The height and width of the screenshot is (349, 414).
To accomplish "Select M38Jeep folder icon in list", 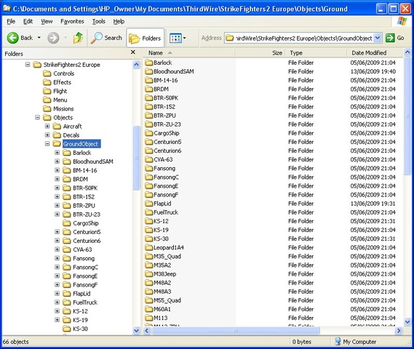I will (149, 274).
